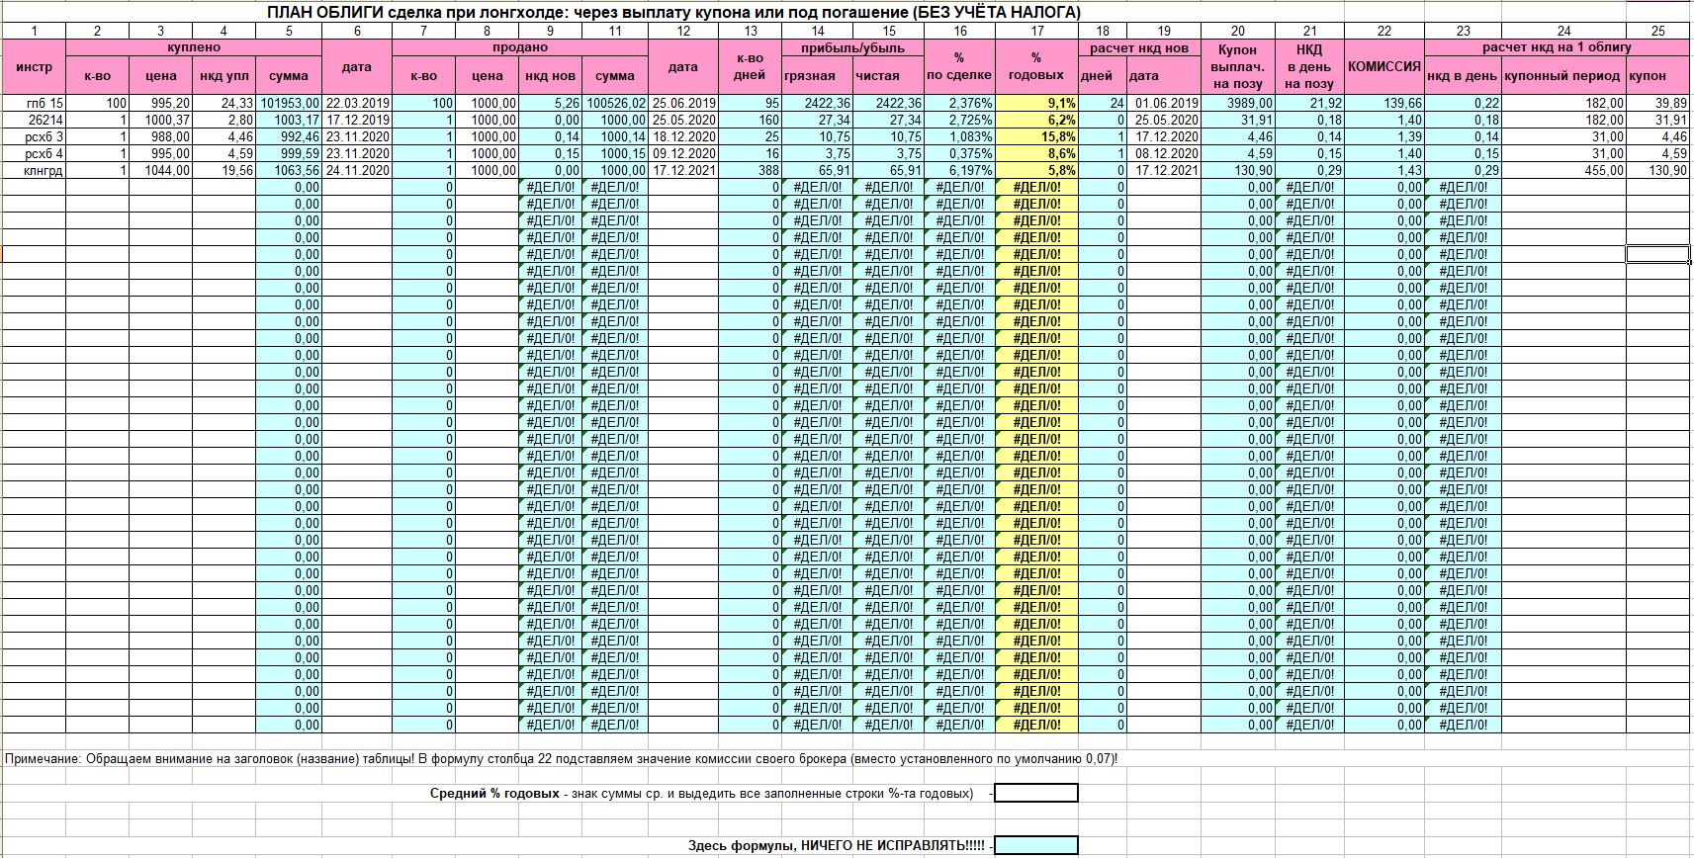
Task: Select the purchase date cell 22.03.2019
Action: tap(357, 103)
